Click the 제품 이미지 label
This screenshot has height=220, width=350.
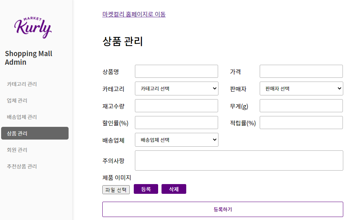[x=117, y=178]
